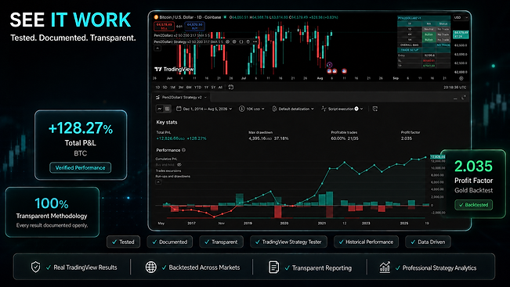
Task: Switch to the chart overview icon
Action: (x=159, y=109)
